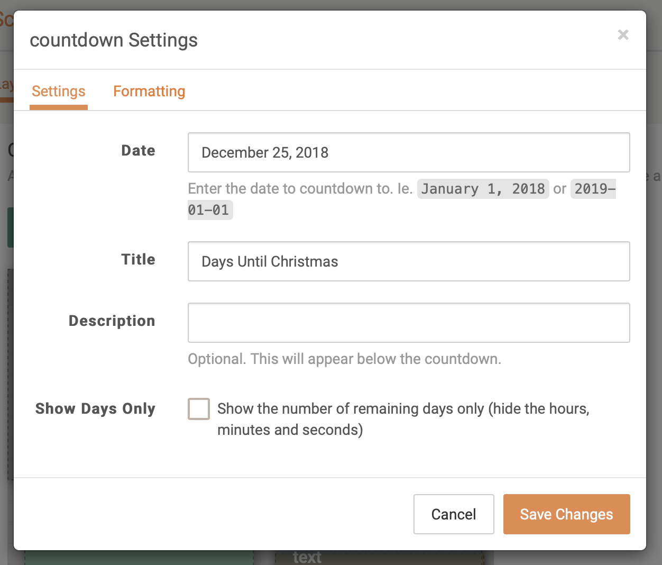Click the 2019-01-01 date format example
The image size is (662, 565).
593,189
